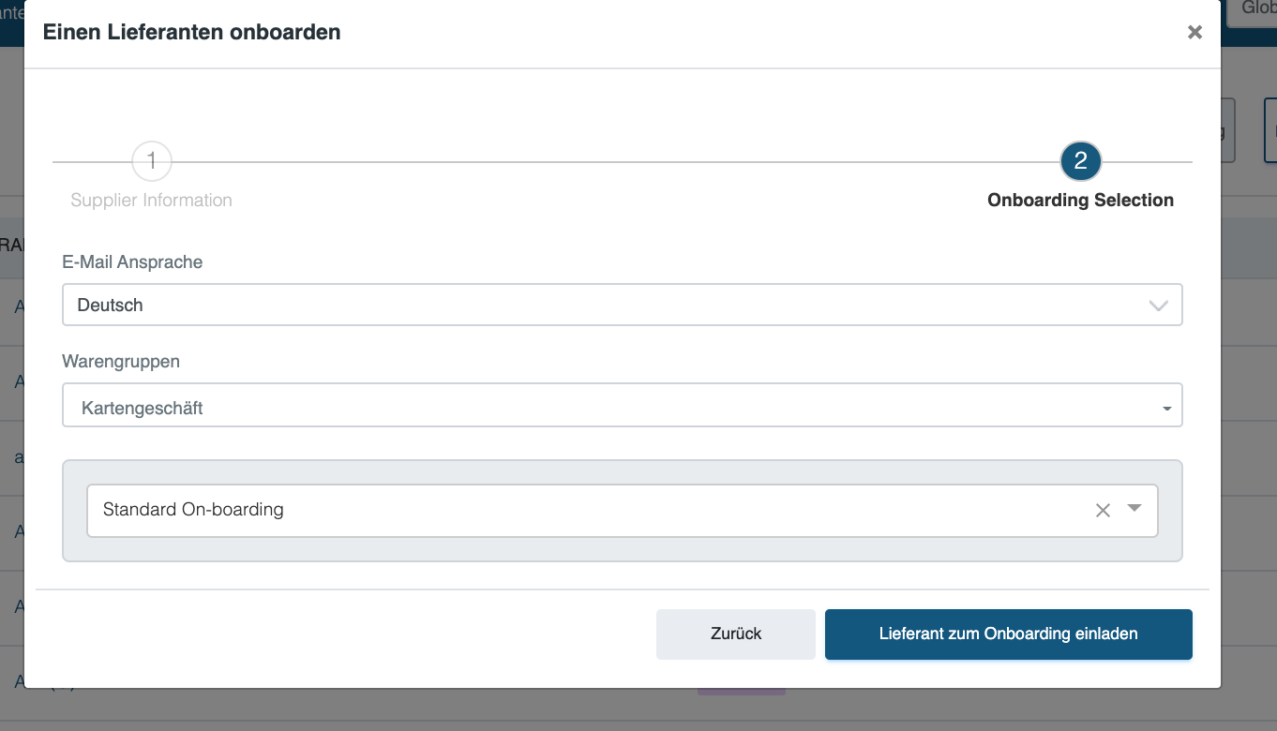Expand the chevron of Deutsch dropdown
The width and height of the screenshot is (1277, 731).
[1158, 306]
